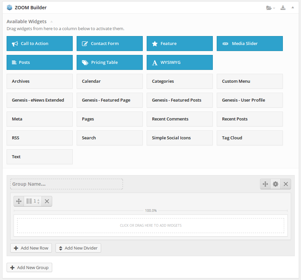Remove the row with X icon

(47, 201)
